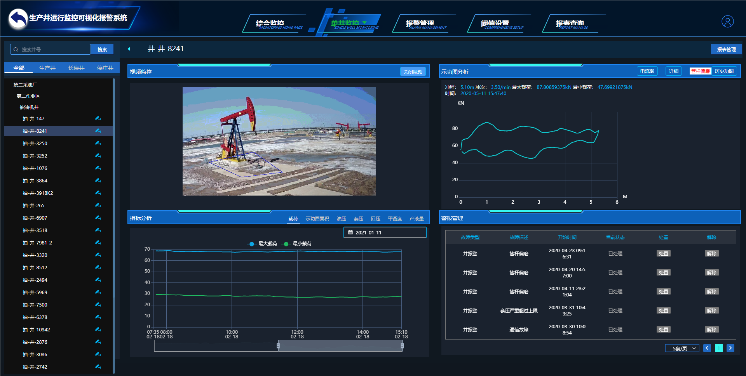Collapse the 第二采油厂 tree node
Image resolution: width=746 pixels, height=376 pixels.
(x=25, y=85)
